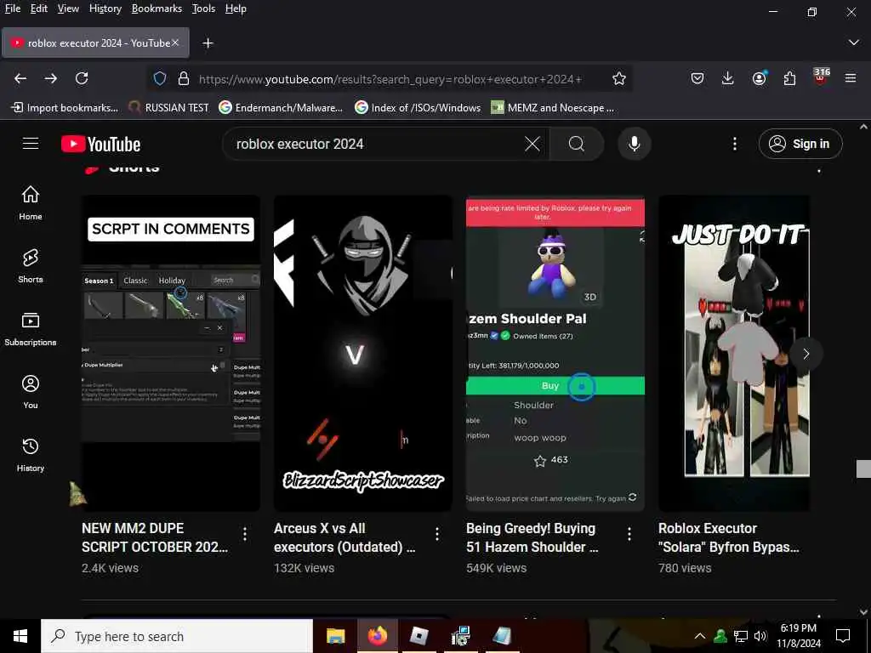Open YouTube settings three-dot menu
The height and width of the screenshot is (653, 871).
click(x=734, y=144)
